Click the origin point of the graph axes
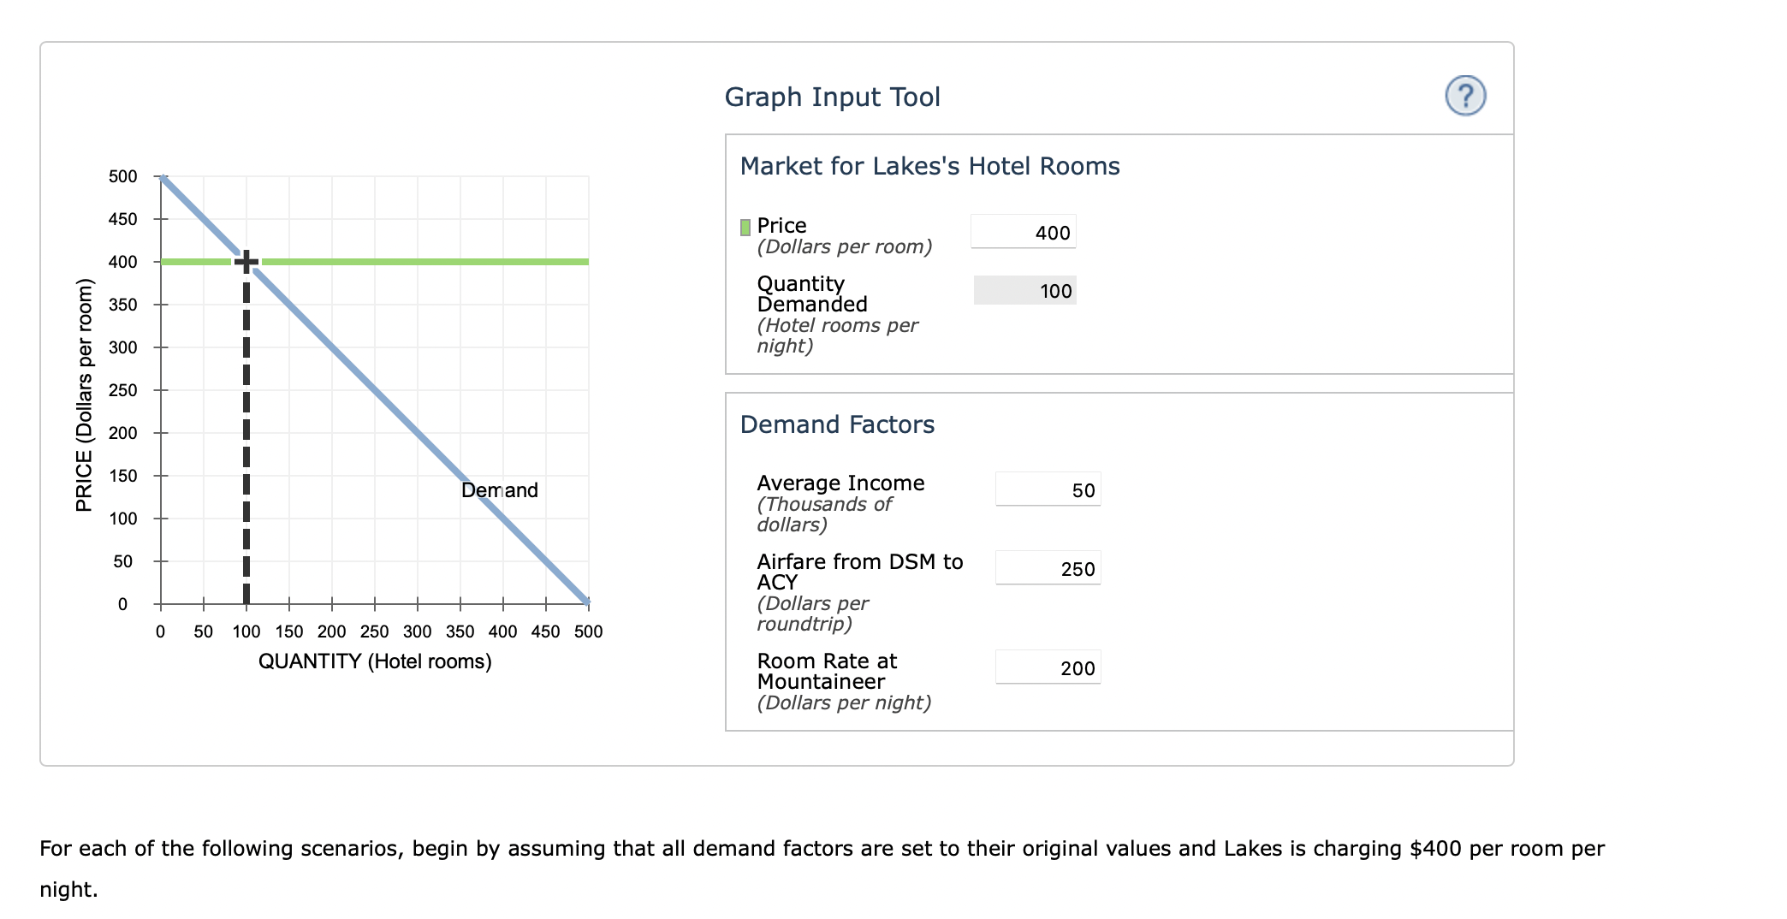Image resolution: width=1787 pixels, height=919 pixels. (160, 605)
